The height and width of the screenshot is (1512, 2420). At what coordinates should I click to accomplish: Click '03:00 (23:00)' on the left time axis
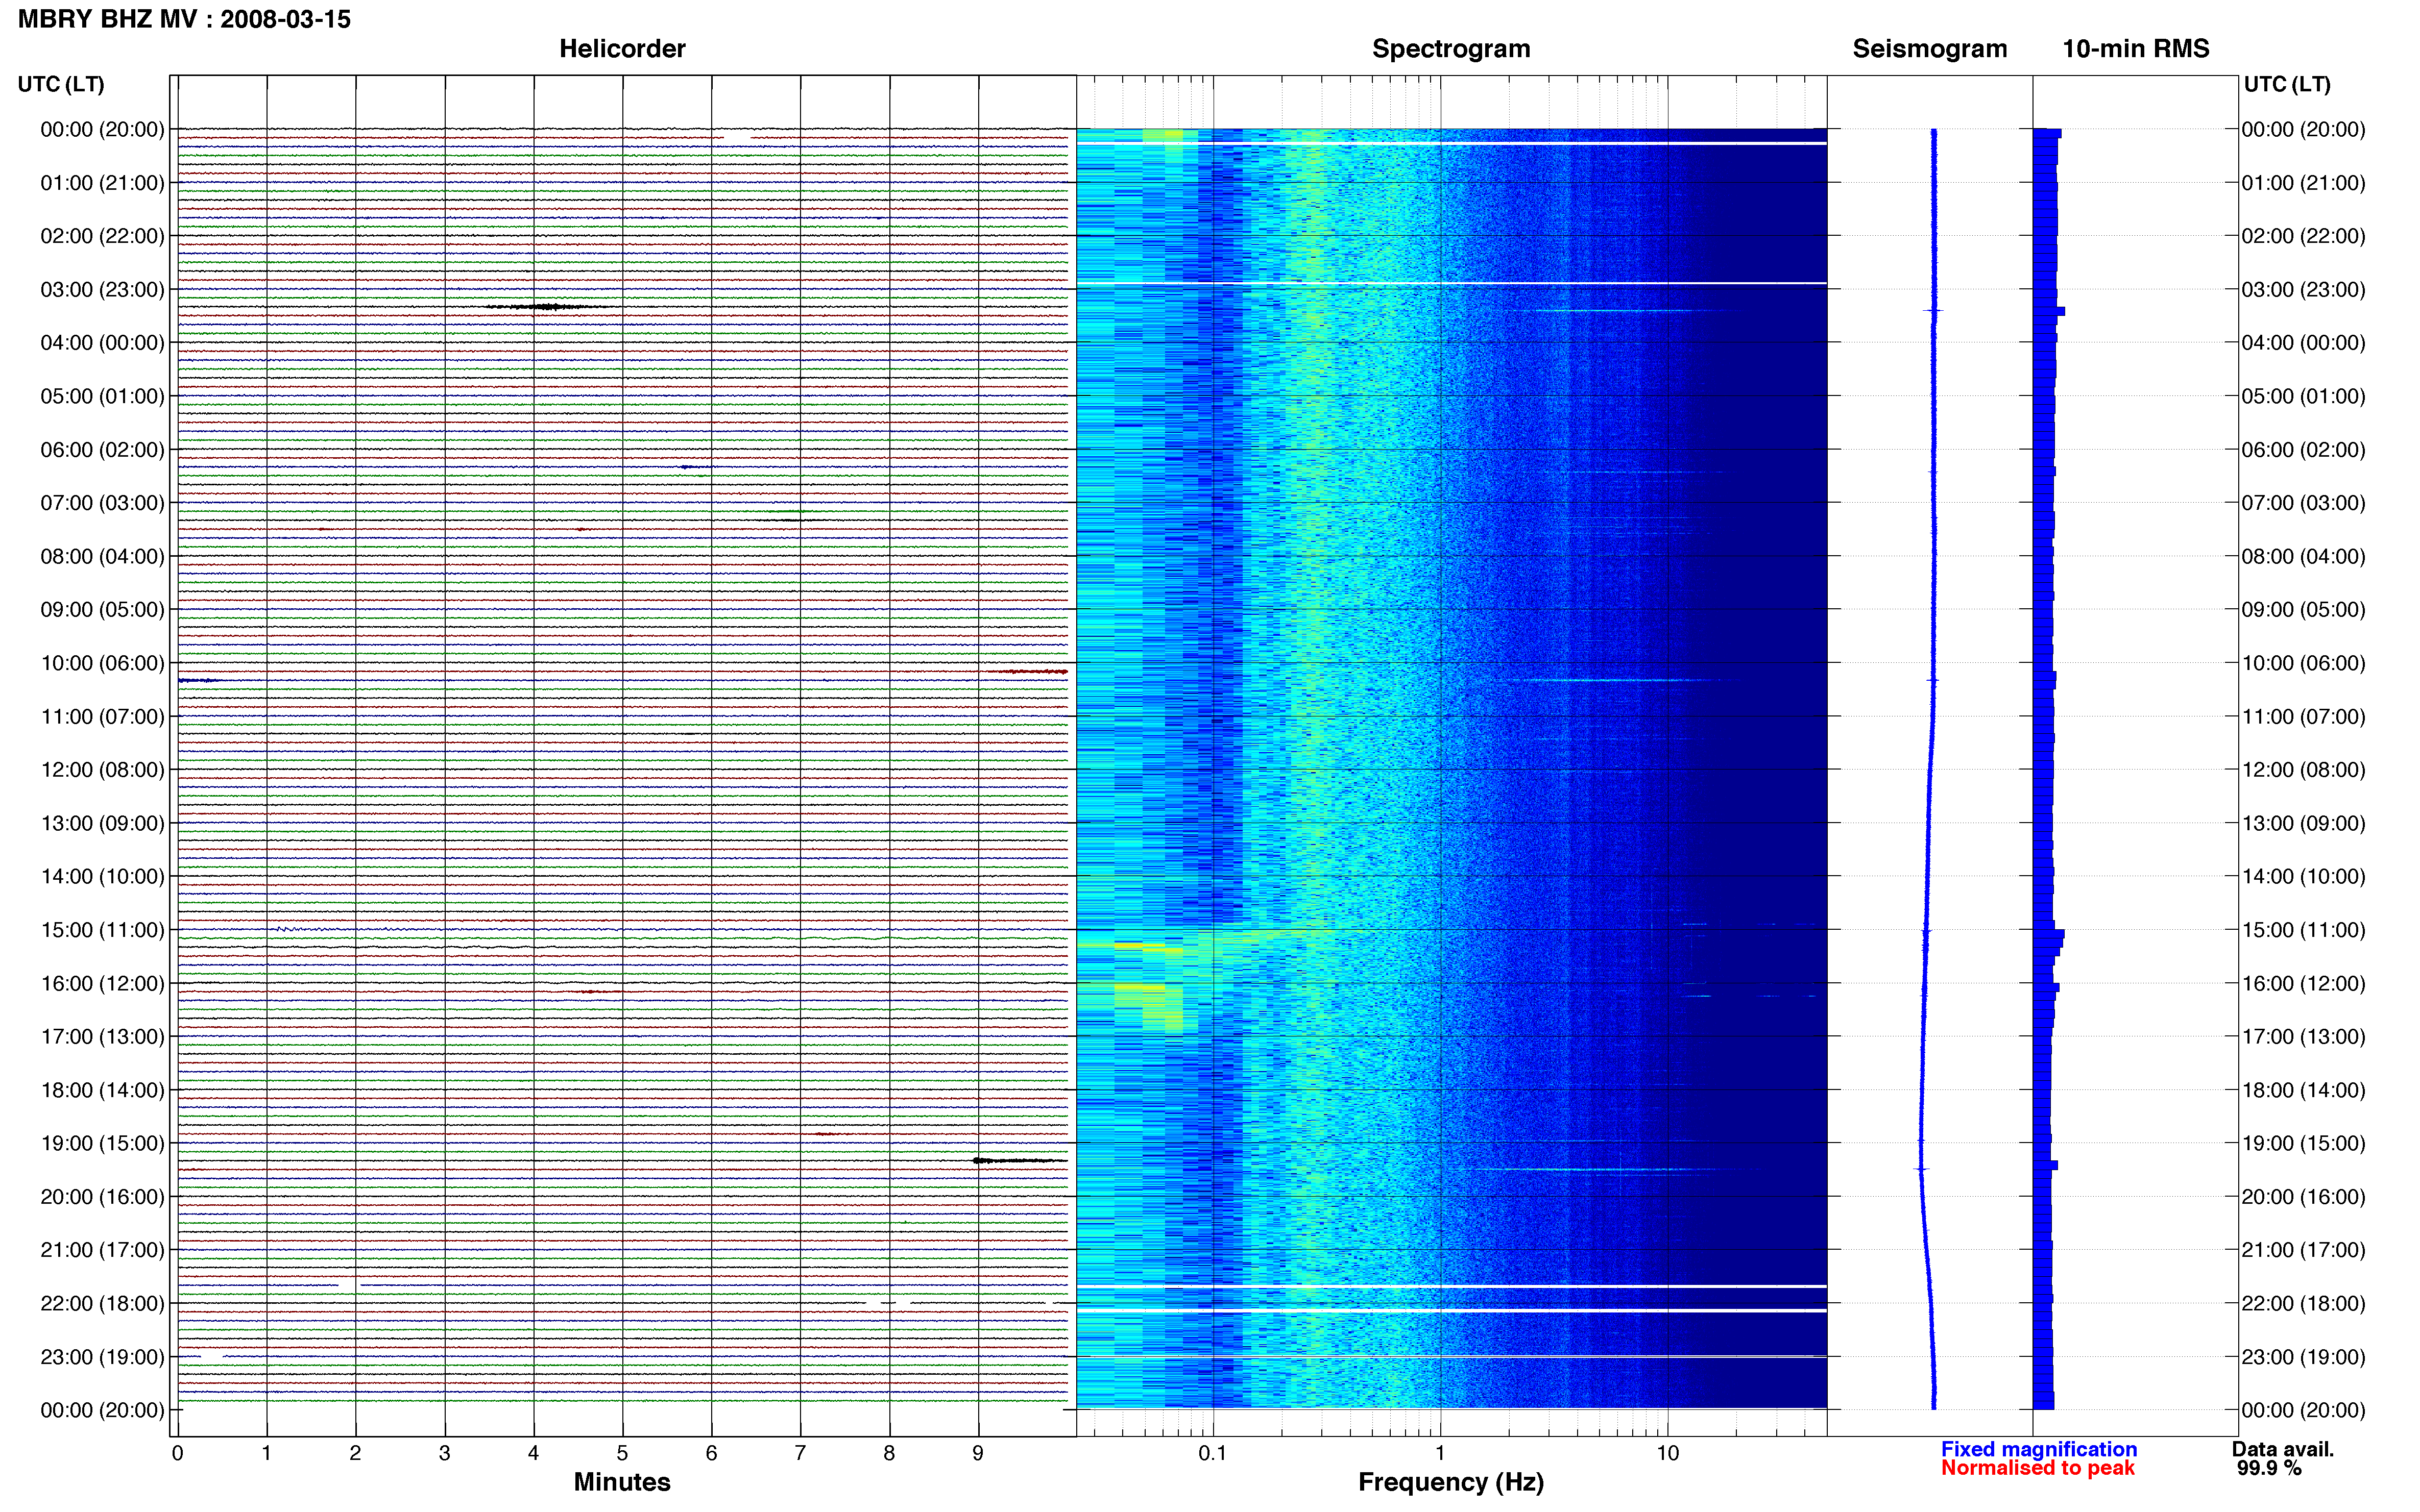coord(102,290)
